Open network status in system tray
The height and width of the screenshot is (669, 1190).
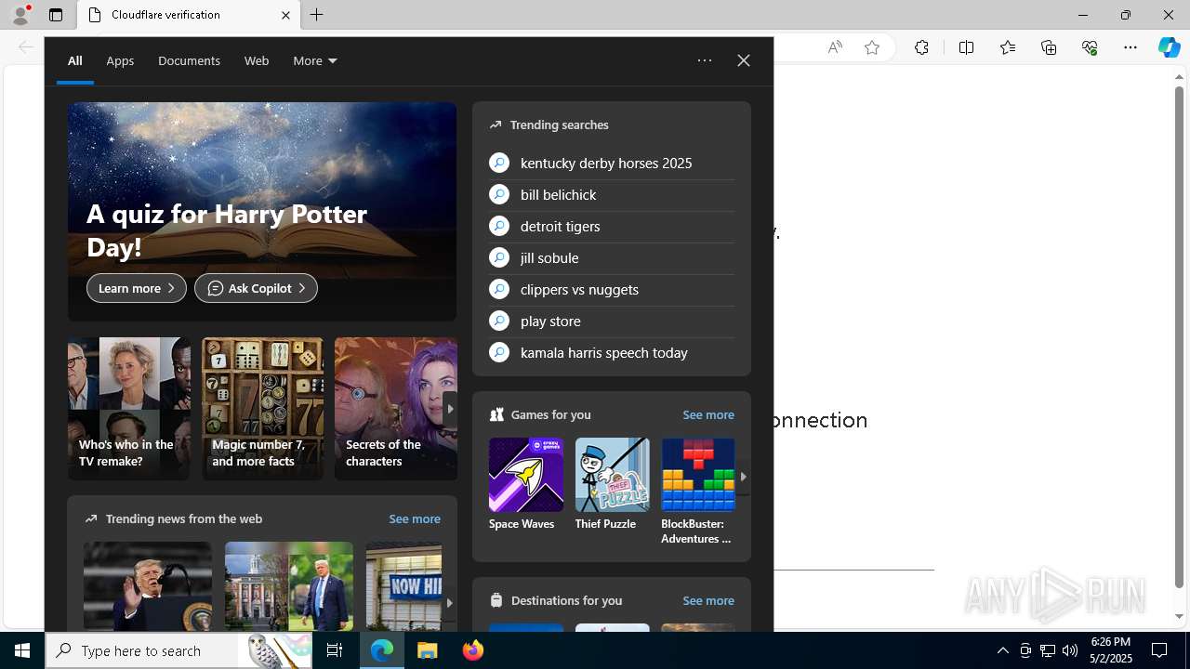pos(1048,650)
